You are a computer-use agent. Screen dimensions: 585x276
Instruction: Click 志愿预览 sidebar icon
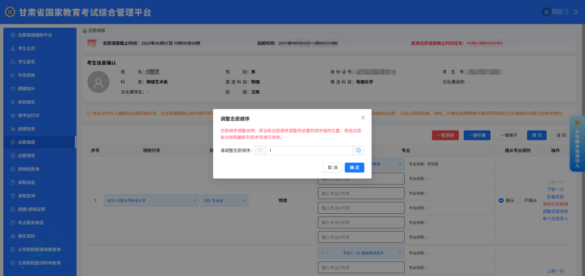coord(12,155)
